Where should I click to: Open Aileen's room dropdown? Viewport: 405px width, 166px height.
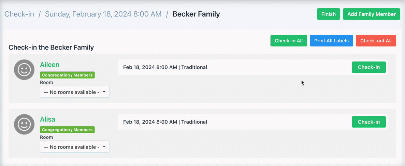75,92
